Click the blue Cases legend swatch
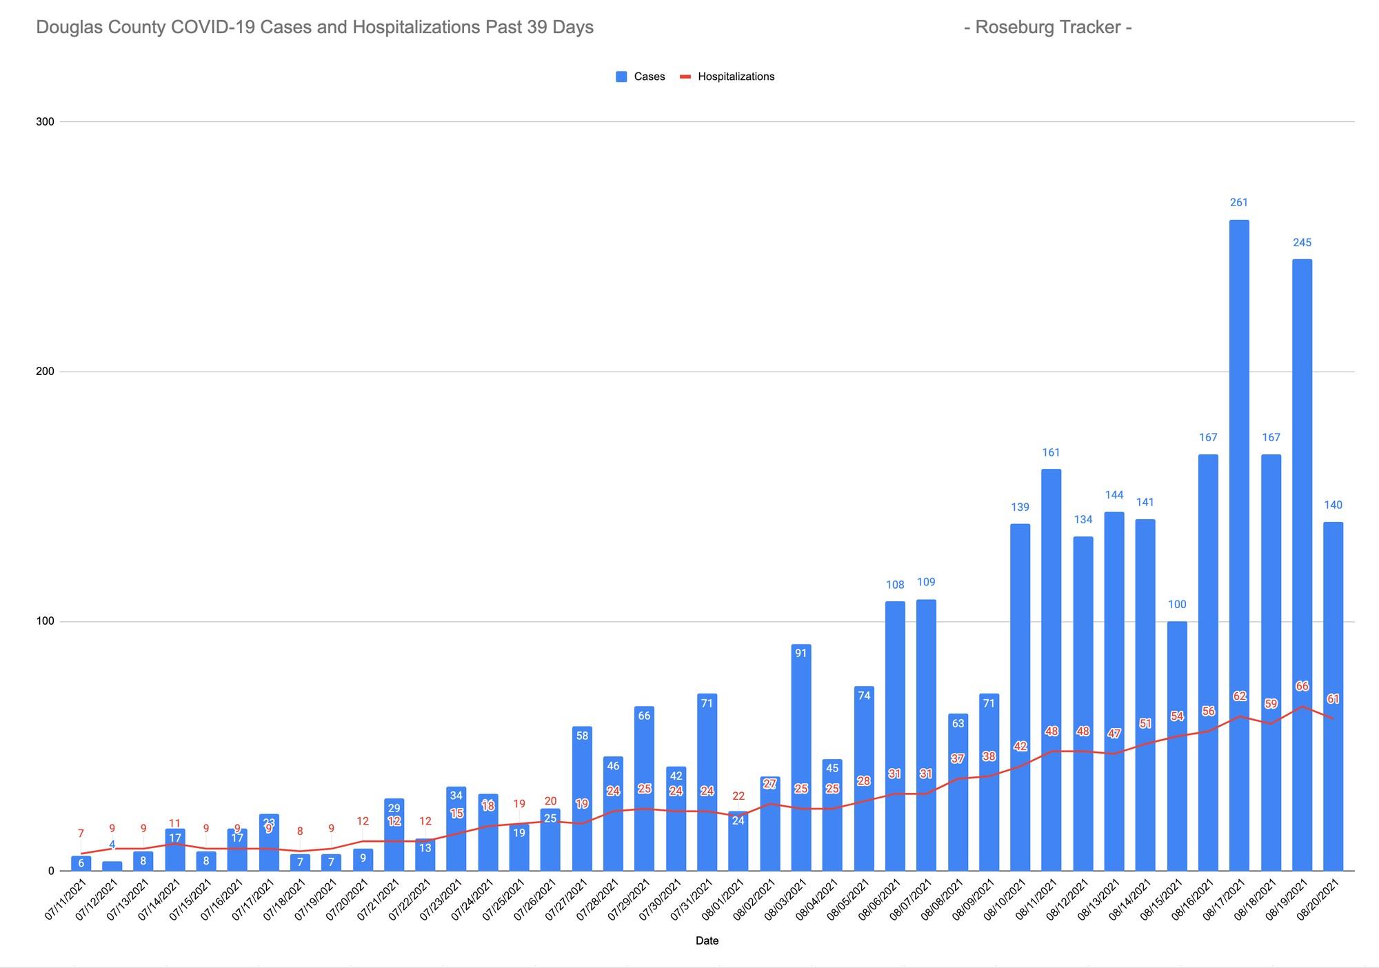 pos(621,77)
